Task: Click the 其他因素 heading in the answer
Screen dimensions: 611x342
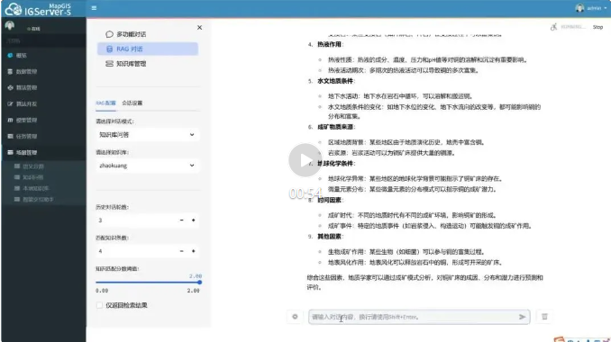Action: click(x=330, y=236)
